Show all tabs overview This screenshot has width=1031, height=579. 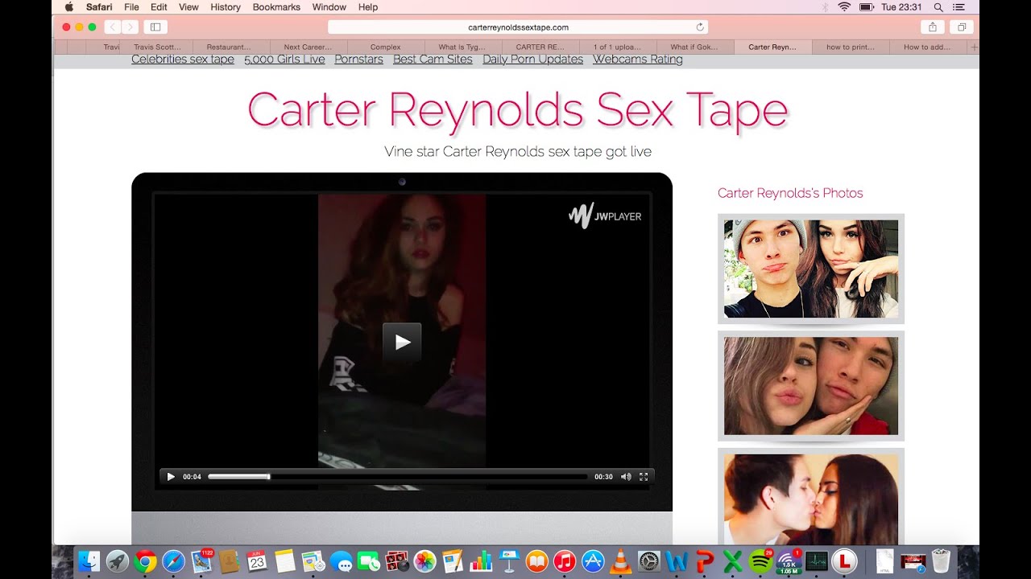click(x=962, y=27)
